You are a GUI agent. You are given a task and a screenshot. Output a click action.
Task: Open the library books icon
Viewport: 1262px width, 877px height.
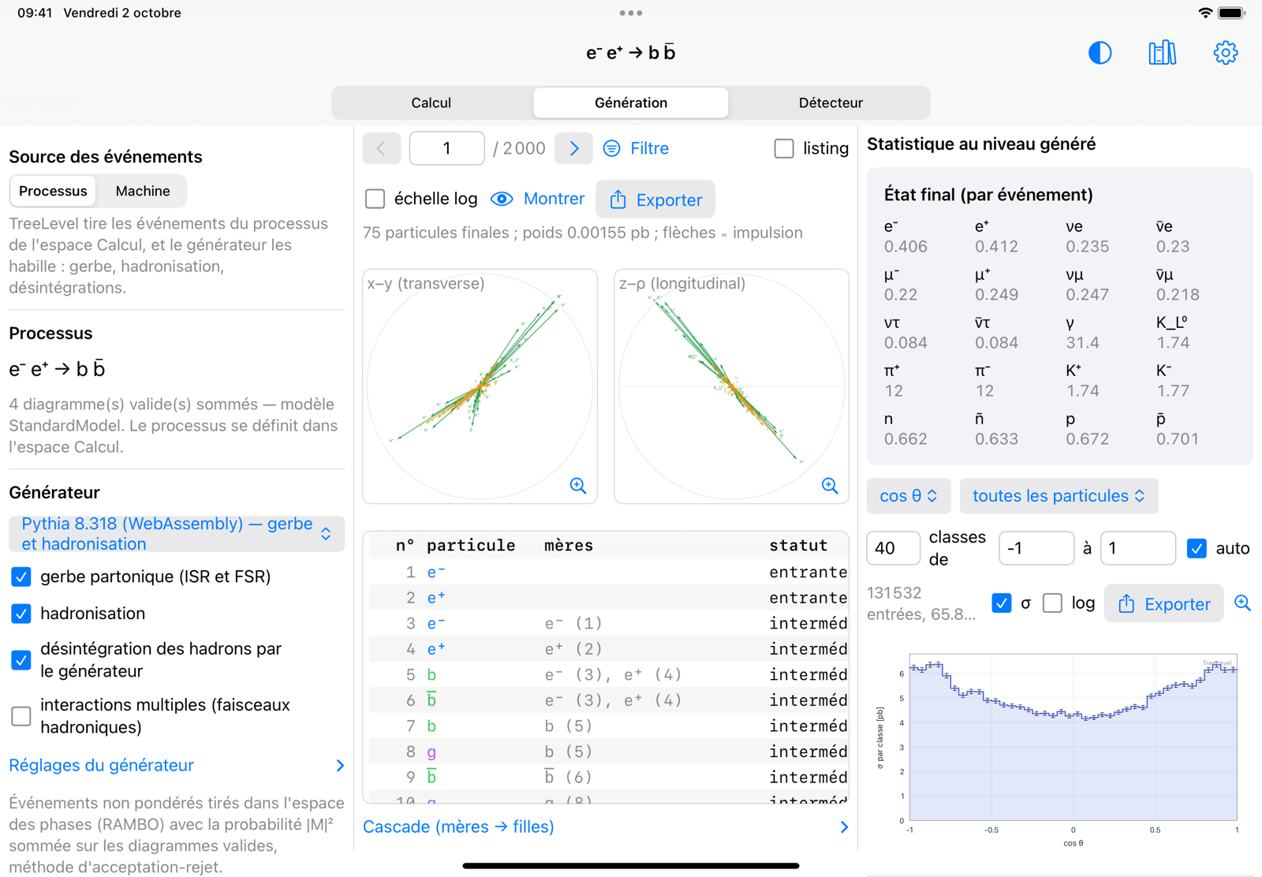[1162, 53]
